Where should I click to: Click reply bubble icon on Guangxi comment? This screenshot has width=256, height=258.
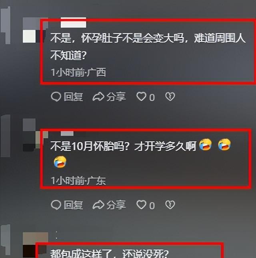coord(56,96)
